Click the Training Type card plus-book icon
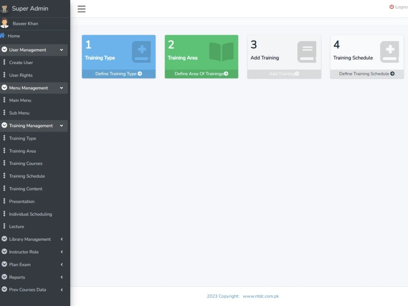This screenshot has width=408, height=306. 141,52
